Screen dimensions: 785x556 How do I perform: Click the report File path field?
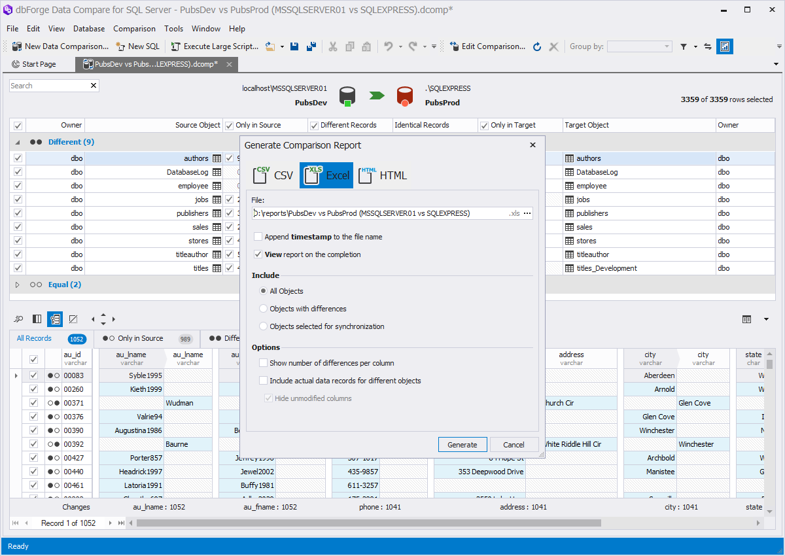click(379, 213)
